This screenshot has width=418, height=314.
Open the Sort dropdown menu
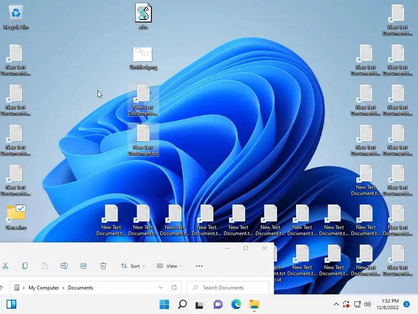133,266
